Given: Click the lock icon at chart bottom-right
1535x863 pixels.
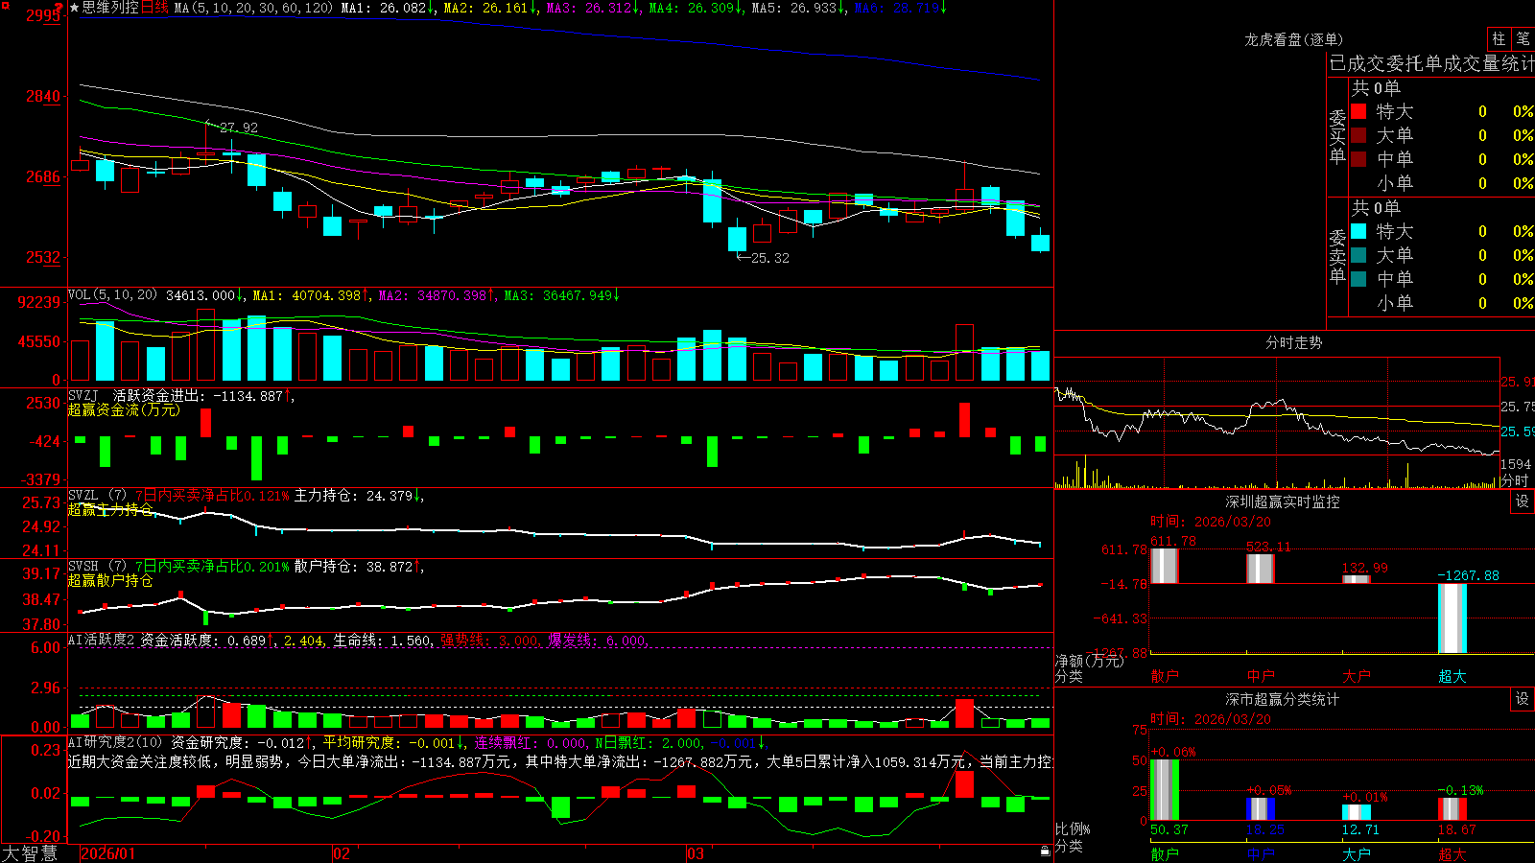Looking at the screenshot, I should tap(1045, 851).
